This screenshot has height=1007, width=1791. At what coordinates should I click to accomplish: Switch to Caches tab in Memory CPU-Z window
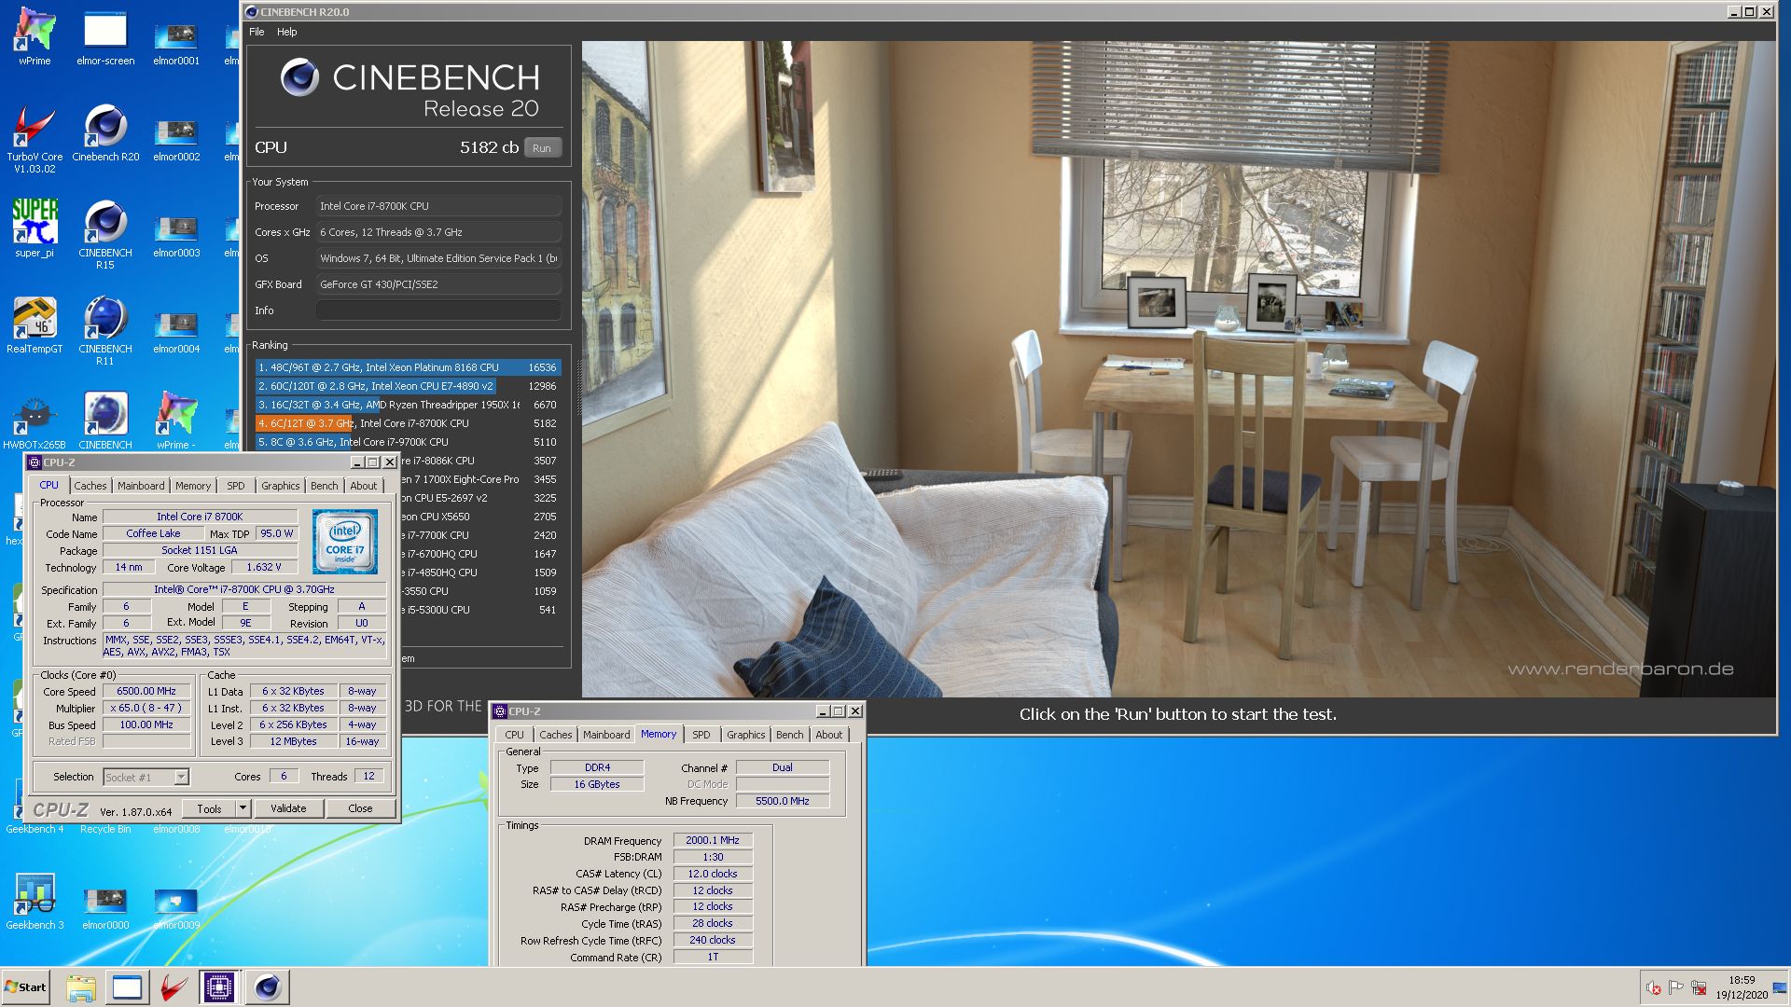coord(556,735)
